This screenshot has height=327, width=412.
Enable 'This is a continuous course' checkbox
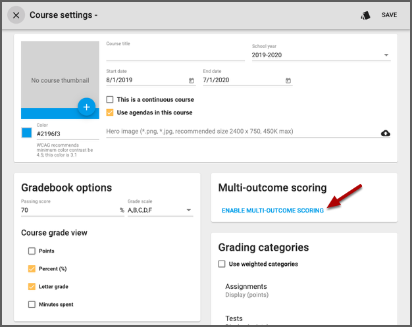(x=111, y=100)
